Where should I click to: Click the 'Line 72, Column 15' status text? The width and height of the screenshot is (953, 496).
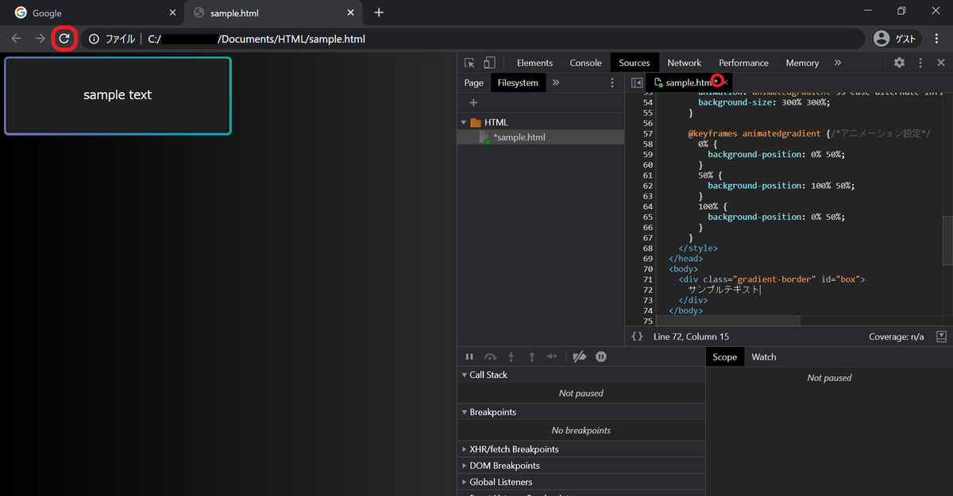point(691,336)
